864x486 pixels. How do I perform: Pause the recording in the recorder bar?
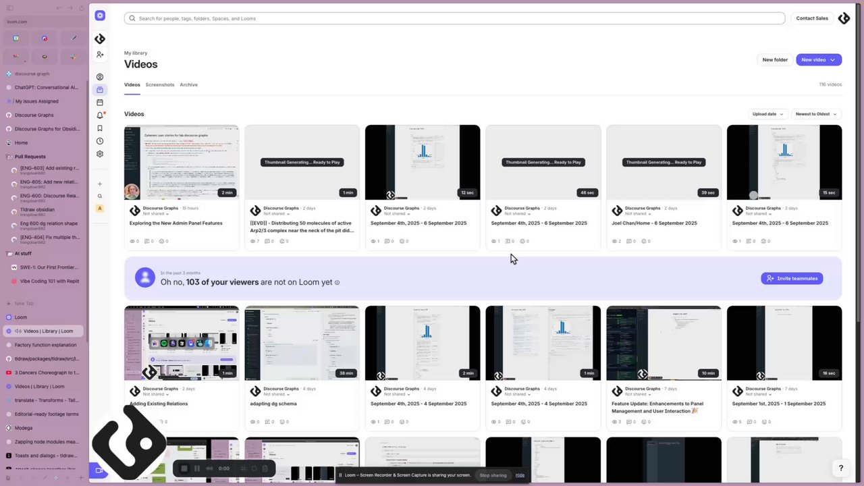(x=196, y=468)
